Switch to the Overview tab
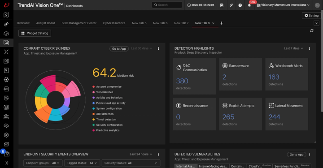Viewport: 323px width, 168px height. [x=23, y=23]
